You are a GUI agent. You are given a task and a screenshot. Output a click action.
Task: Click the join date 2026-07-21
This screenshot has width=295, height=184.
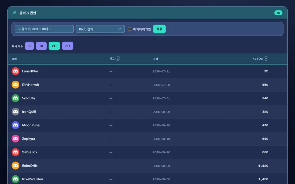point(161,71)
